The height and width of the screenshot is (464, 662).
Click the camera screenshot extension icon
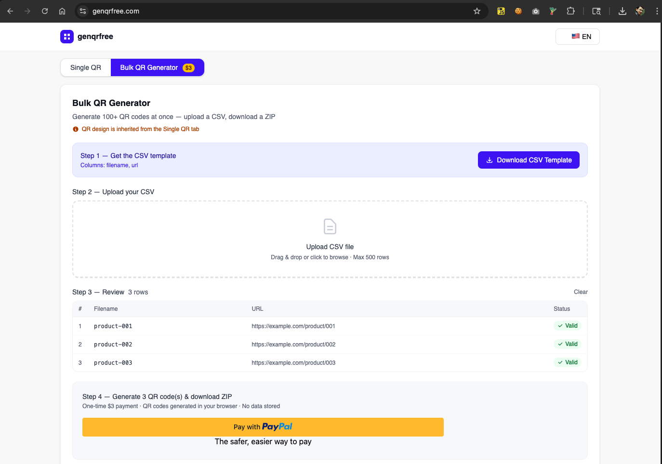[536, 11]
